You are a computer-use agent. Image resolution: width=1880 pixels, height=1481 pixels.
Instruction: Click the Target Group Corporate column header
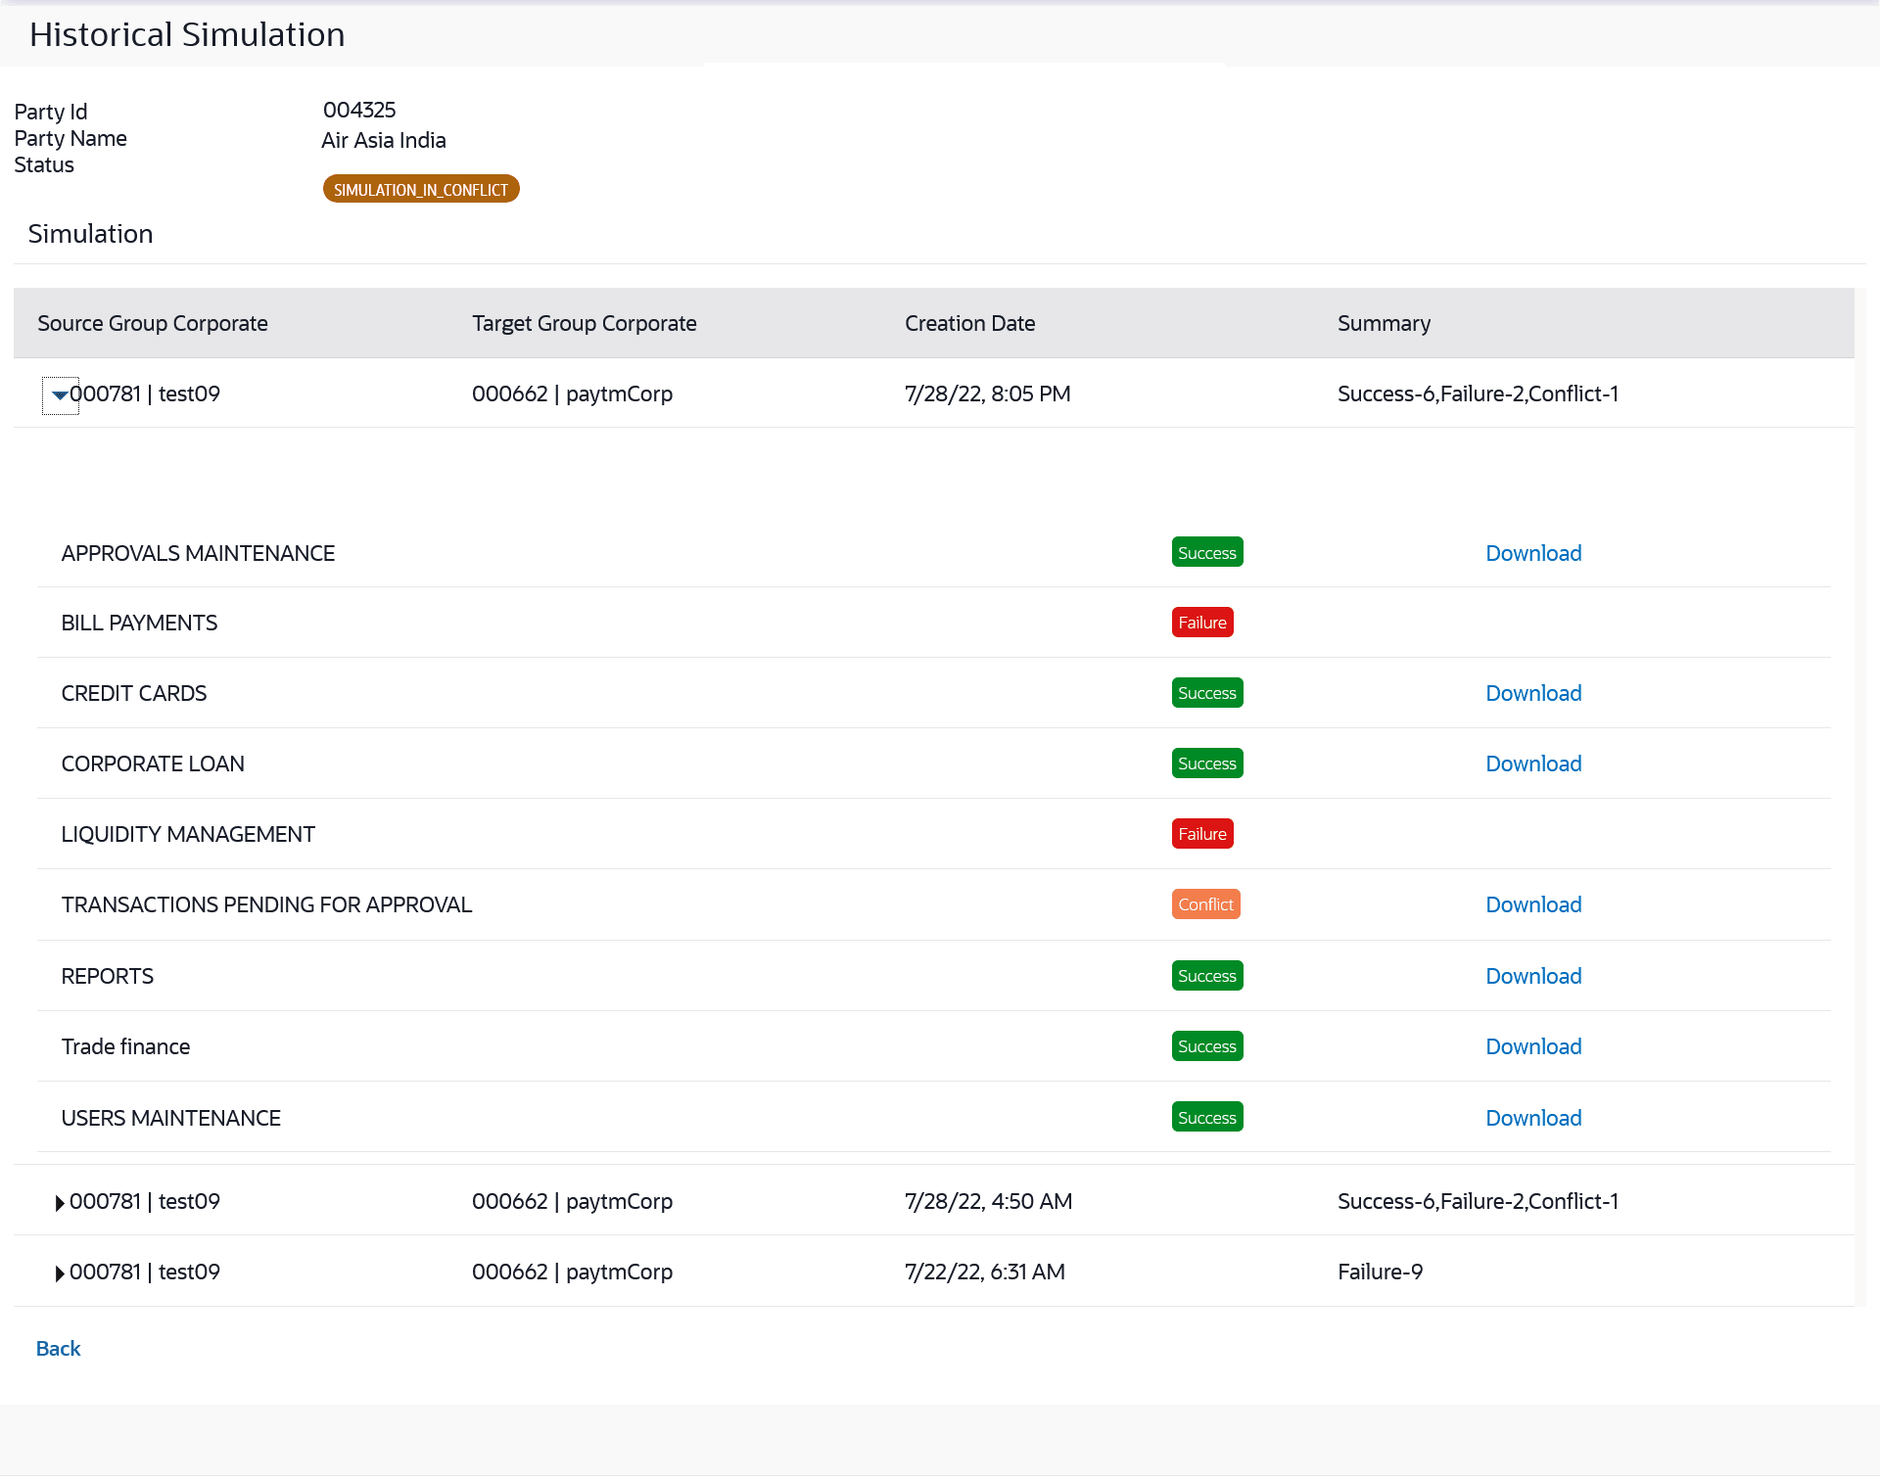[x=584, y=323]
